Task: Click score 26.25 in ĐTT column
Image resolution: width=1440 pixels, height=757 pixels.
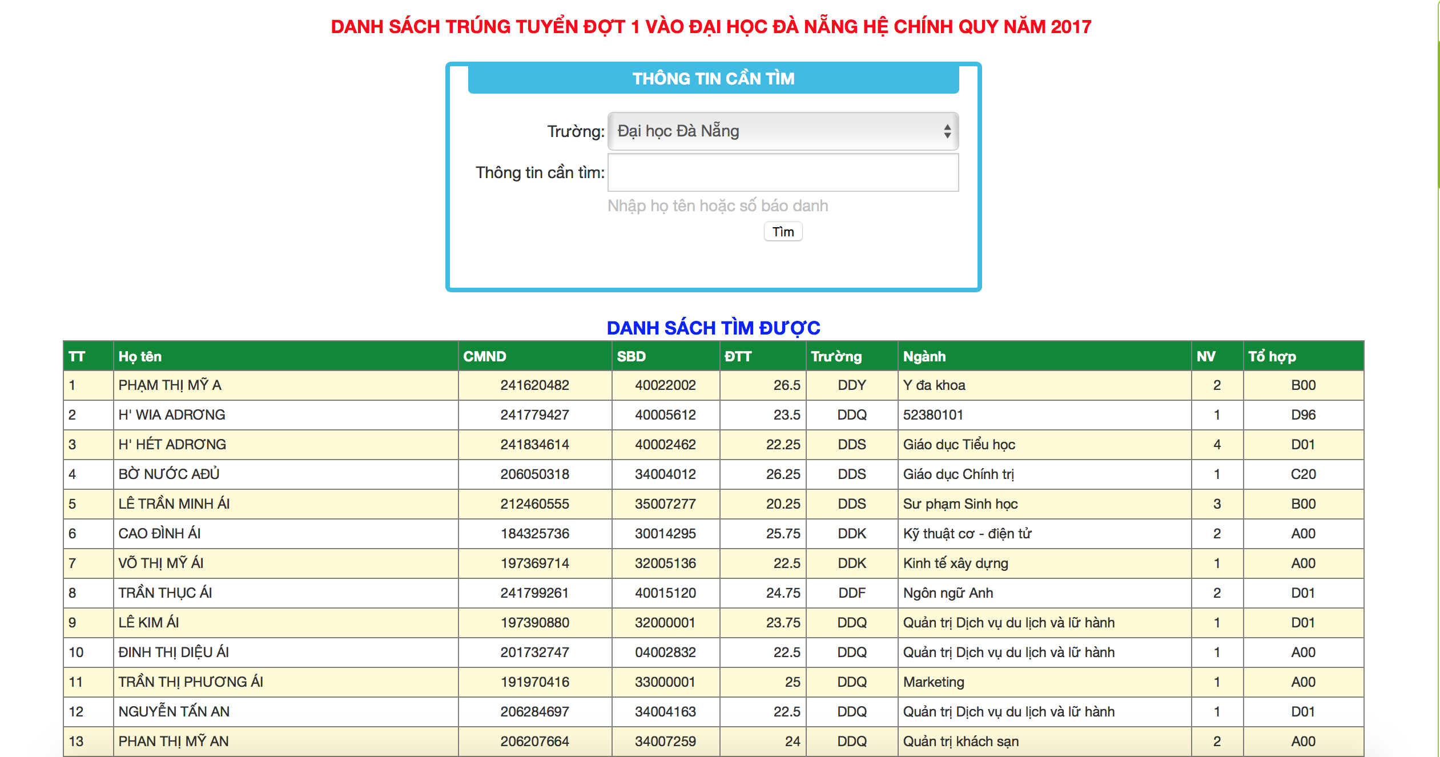Action: point(783,474)
